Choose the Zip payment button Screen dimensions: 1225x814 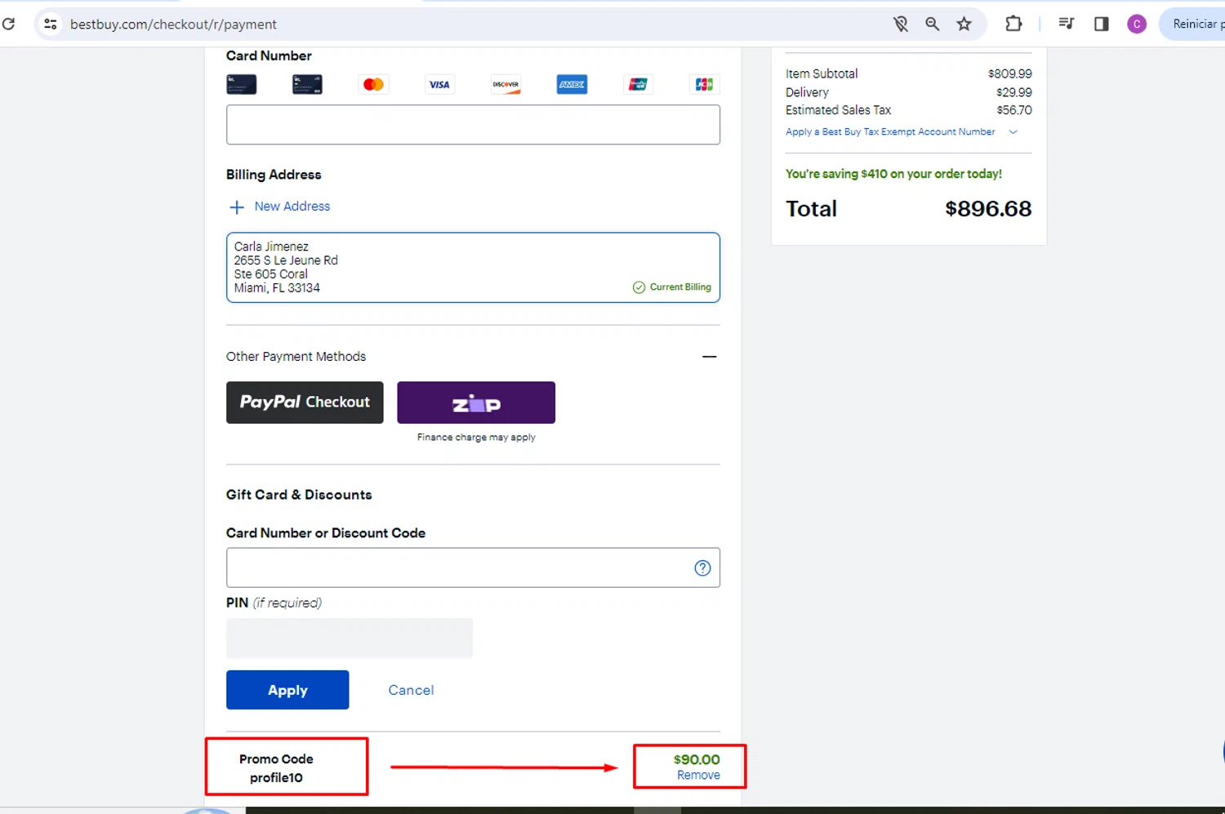pyautogui.click(x=476, y=403)
